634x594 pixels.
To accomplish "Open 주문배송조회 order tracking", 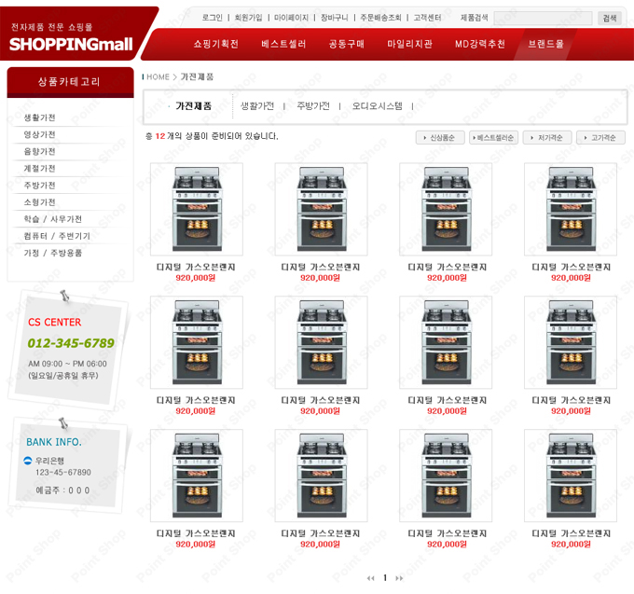I will coord(381,18).
